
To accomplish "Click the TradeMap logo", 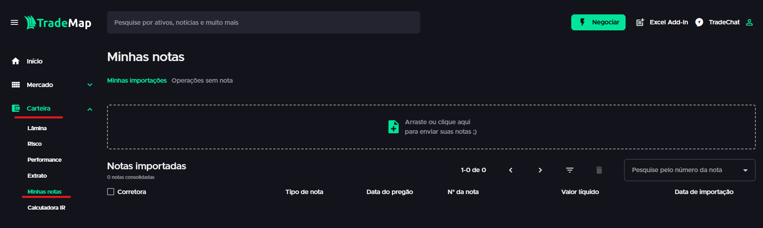I will (x=58, y=22).
